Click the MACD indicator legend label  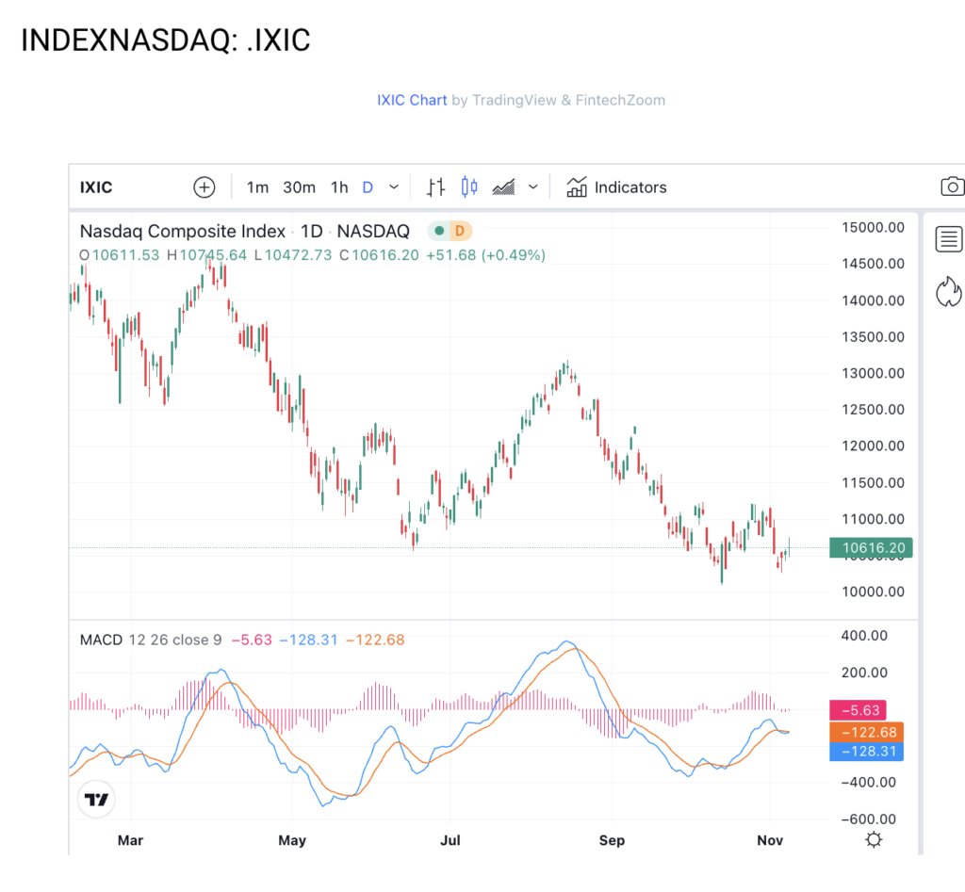pos(101,640)
